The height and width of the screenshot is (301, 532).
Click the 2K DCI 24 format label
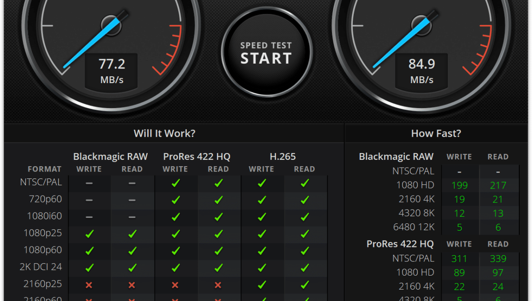click(x=41, y=267)
